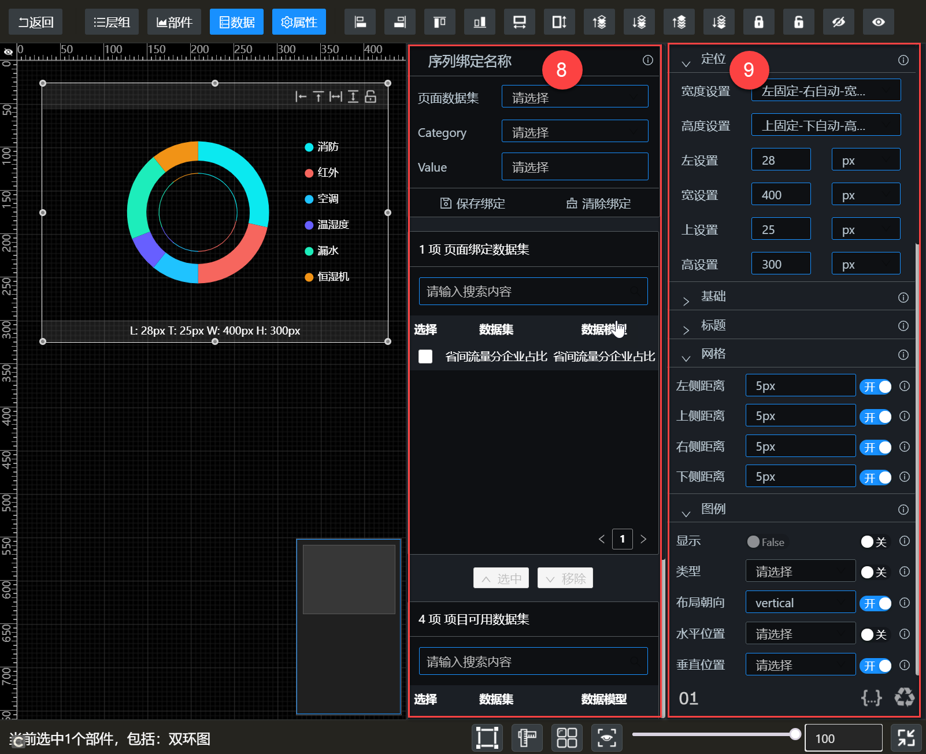Click the preview eye-focus icon in bottom bar
This screenshot has height=754, width=926.
click(607, 738)
